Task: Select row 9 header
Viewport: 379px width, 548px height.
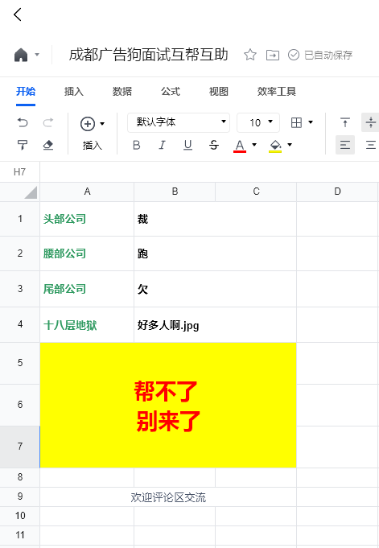Action: click(20, 496)
